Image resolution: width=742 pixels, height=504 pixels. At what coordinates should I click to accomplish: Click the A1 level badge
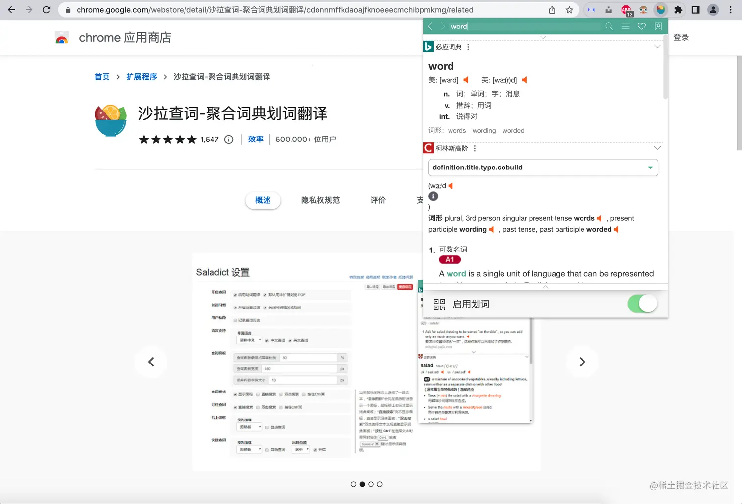pyautogui.click(x=450, y=260)
